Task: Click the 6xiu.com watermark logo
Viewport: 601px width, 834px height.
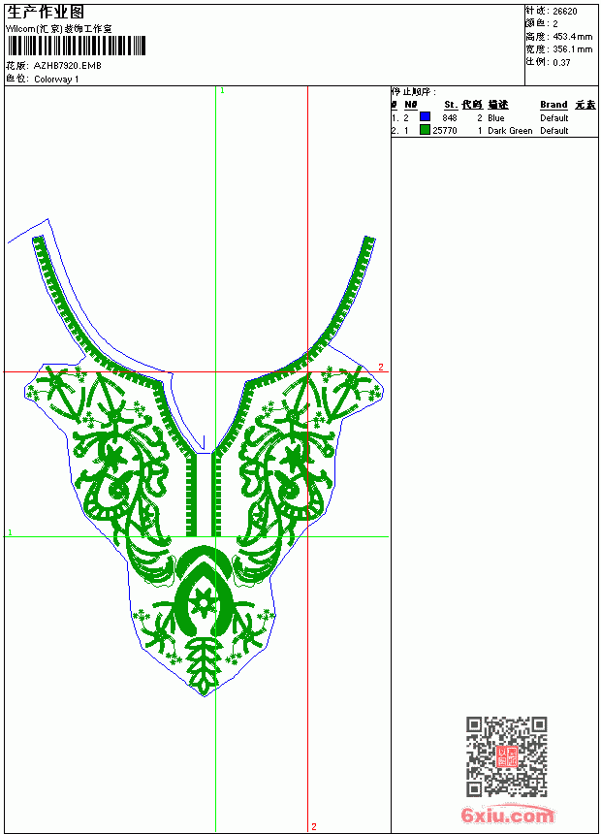Action: point(507,815)
